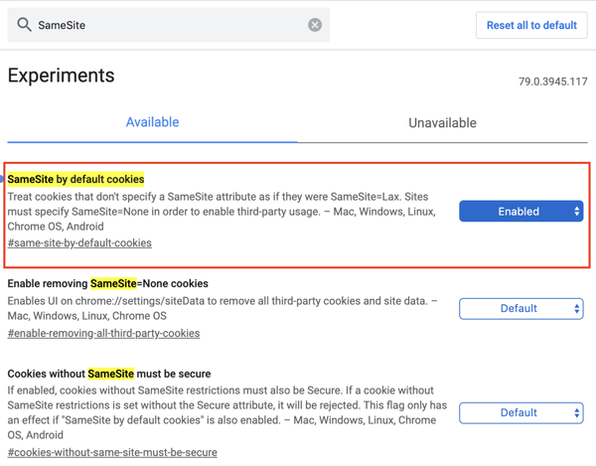Click the SameSite by default cookies title
Viewport: 596px width, 466px height.
[75, 179]
